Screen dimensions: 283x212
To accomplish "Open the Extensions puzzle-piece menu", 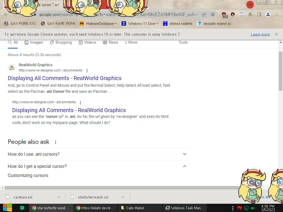I will (250, 14).
